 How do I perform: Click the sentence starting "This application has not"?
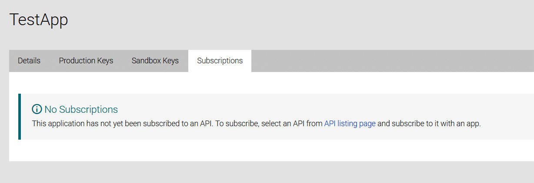coord(122,124)
